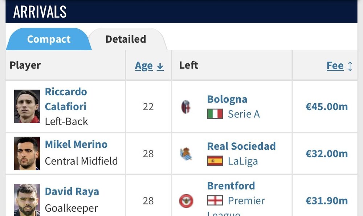363x216 pixels.
Task: Open Mikel Merino's portrait photo
Action: [27, 154]
